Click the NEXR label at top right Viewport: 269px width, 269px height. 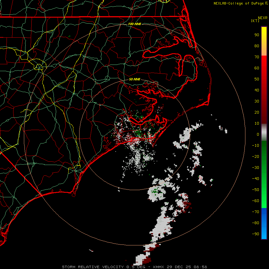pyautogui.click(x=263, y=18)
